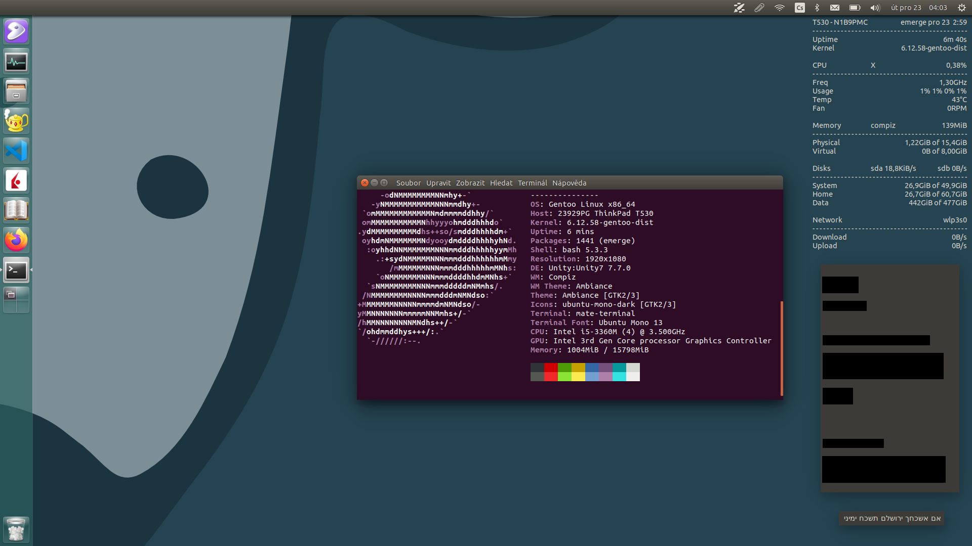Launch the system monitor from dock

point(16,62)
